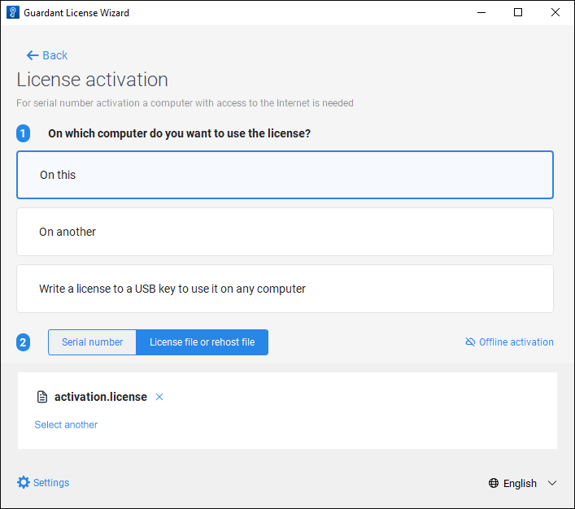Screen dimensions: 575x509
Task: Click the globe language icon
Action: (494, 483)
